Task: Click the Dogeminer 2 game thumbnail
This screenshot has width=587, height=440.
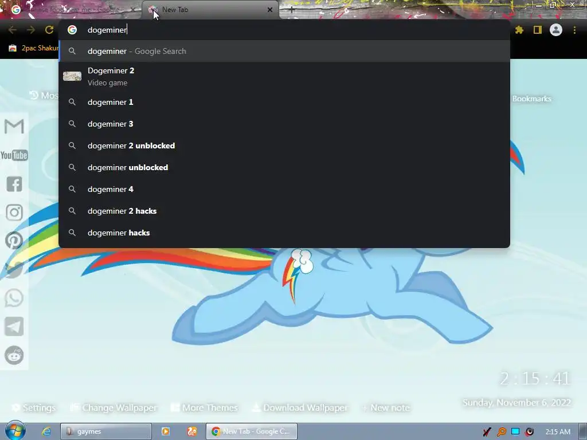Action: [72, 76]
